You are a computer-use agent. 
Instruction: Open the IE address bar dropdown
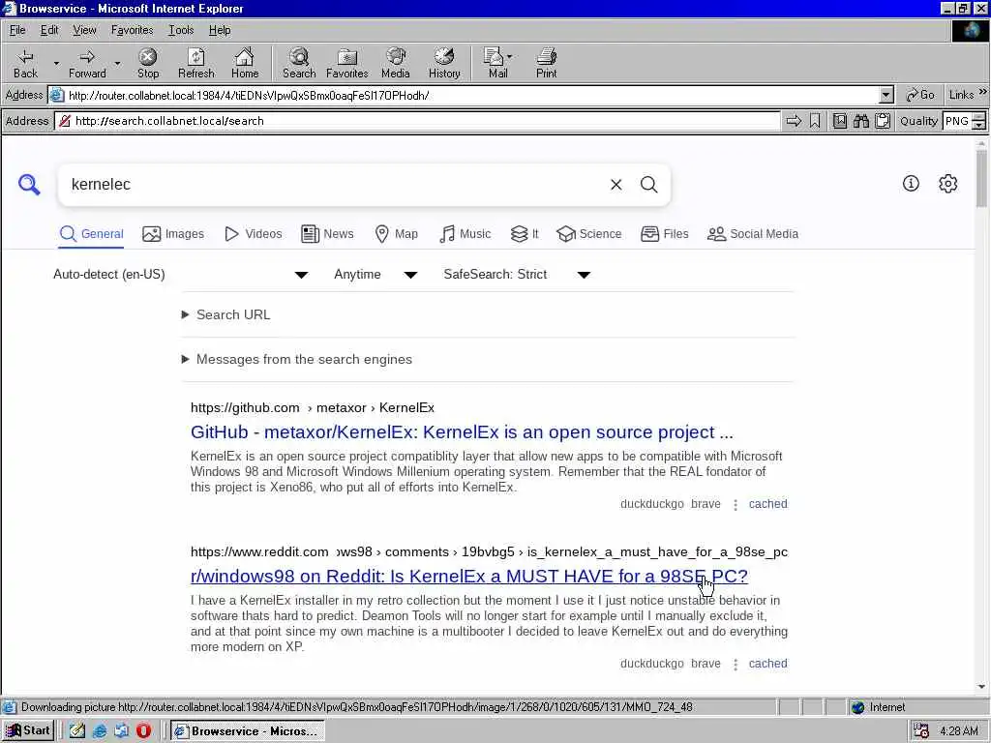886,96
